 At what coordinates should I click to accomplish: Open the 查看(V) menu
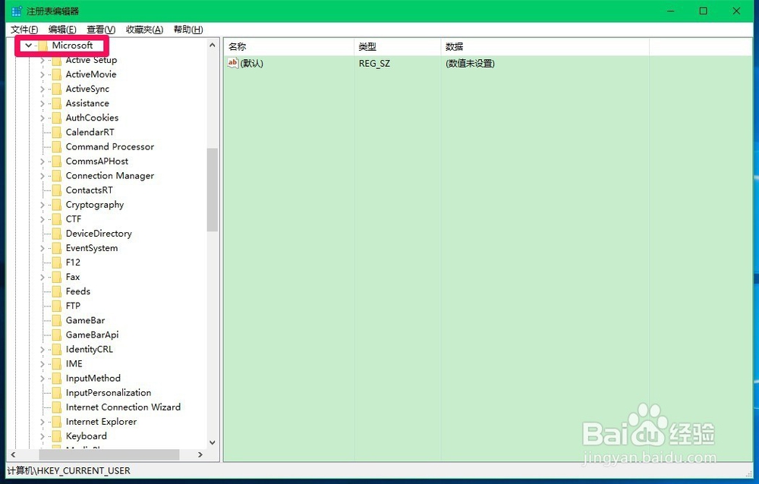(x=101, y=30)
